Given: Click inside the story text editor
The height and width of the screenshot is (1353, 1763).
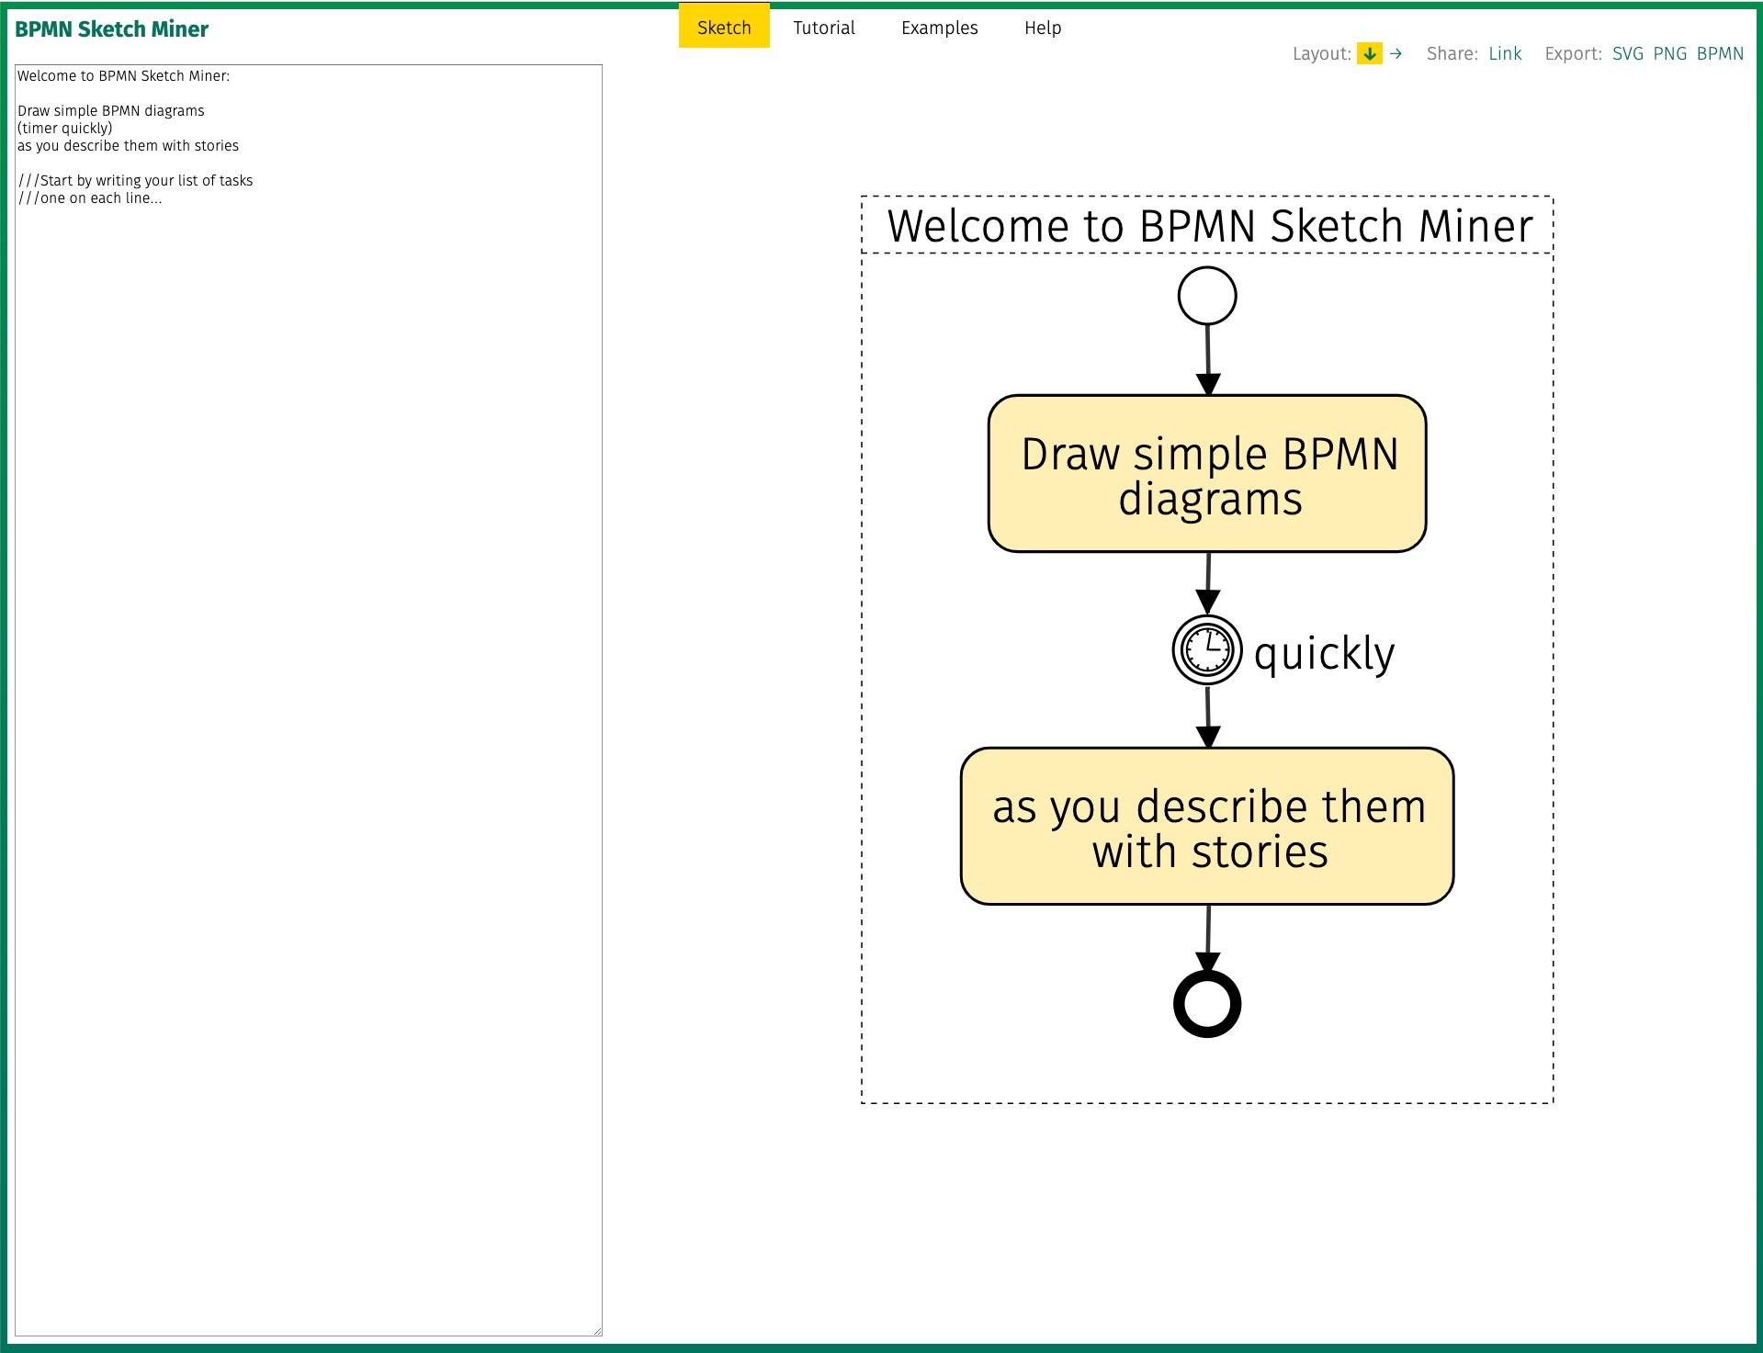Looking at the screenshot, I should [x=309, y=700].
